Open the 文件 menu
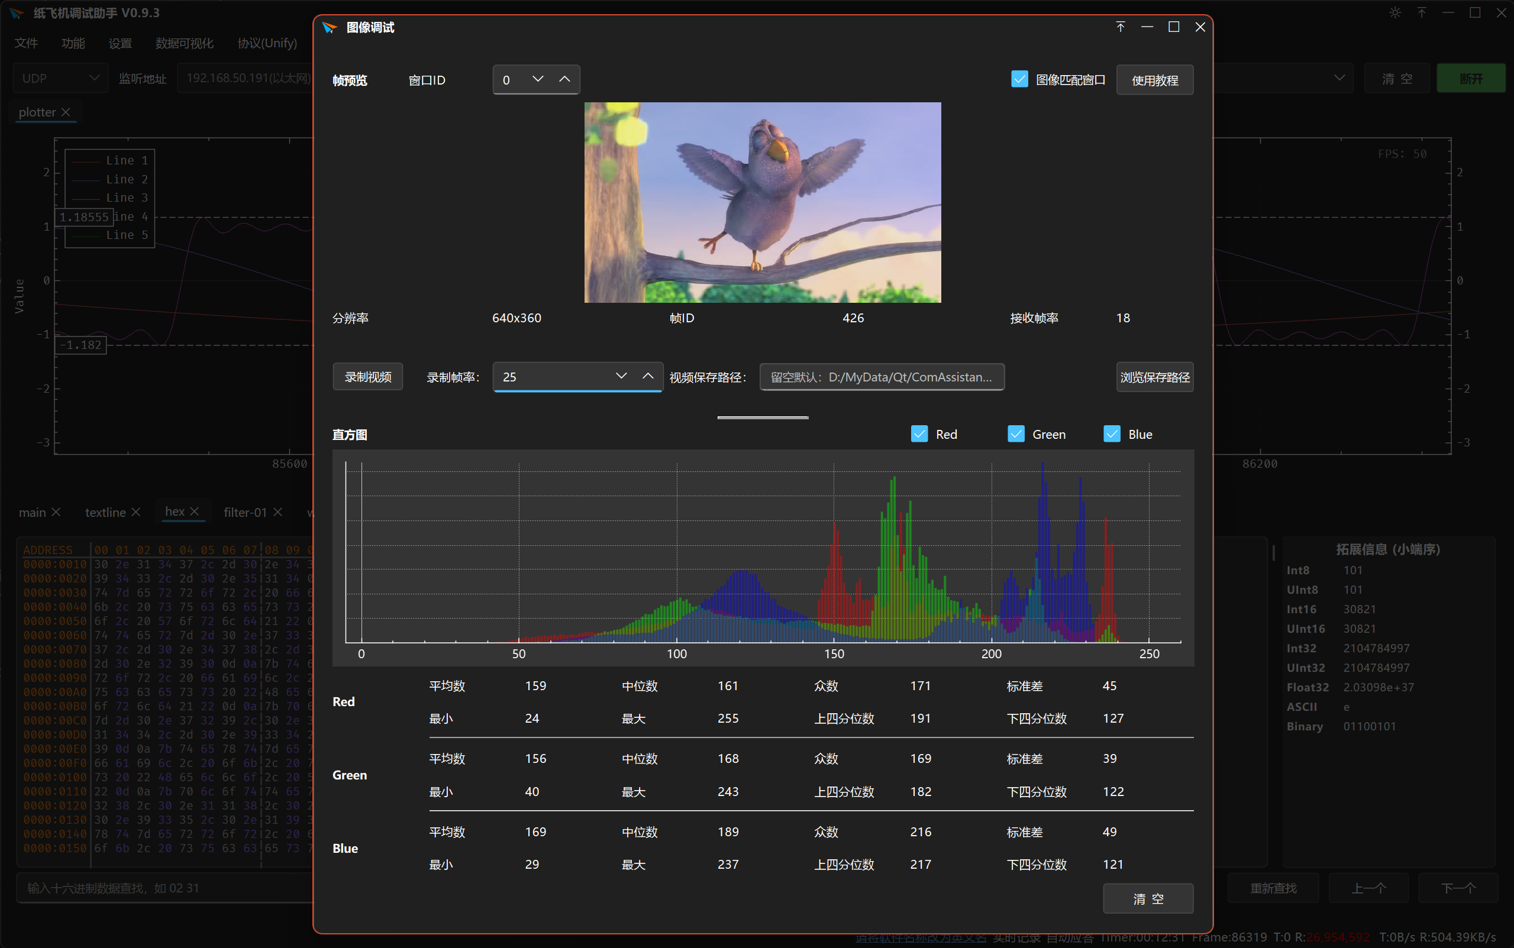The image size is (1514, 948). pyautogui.click(x=27, y=43)
